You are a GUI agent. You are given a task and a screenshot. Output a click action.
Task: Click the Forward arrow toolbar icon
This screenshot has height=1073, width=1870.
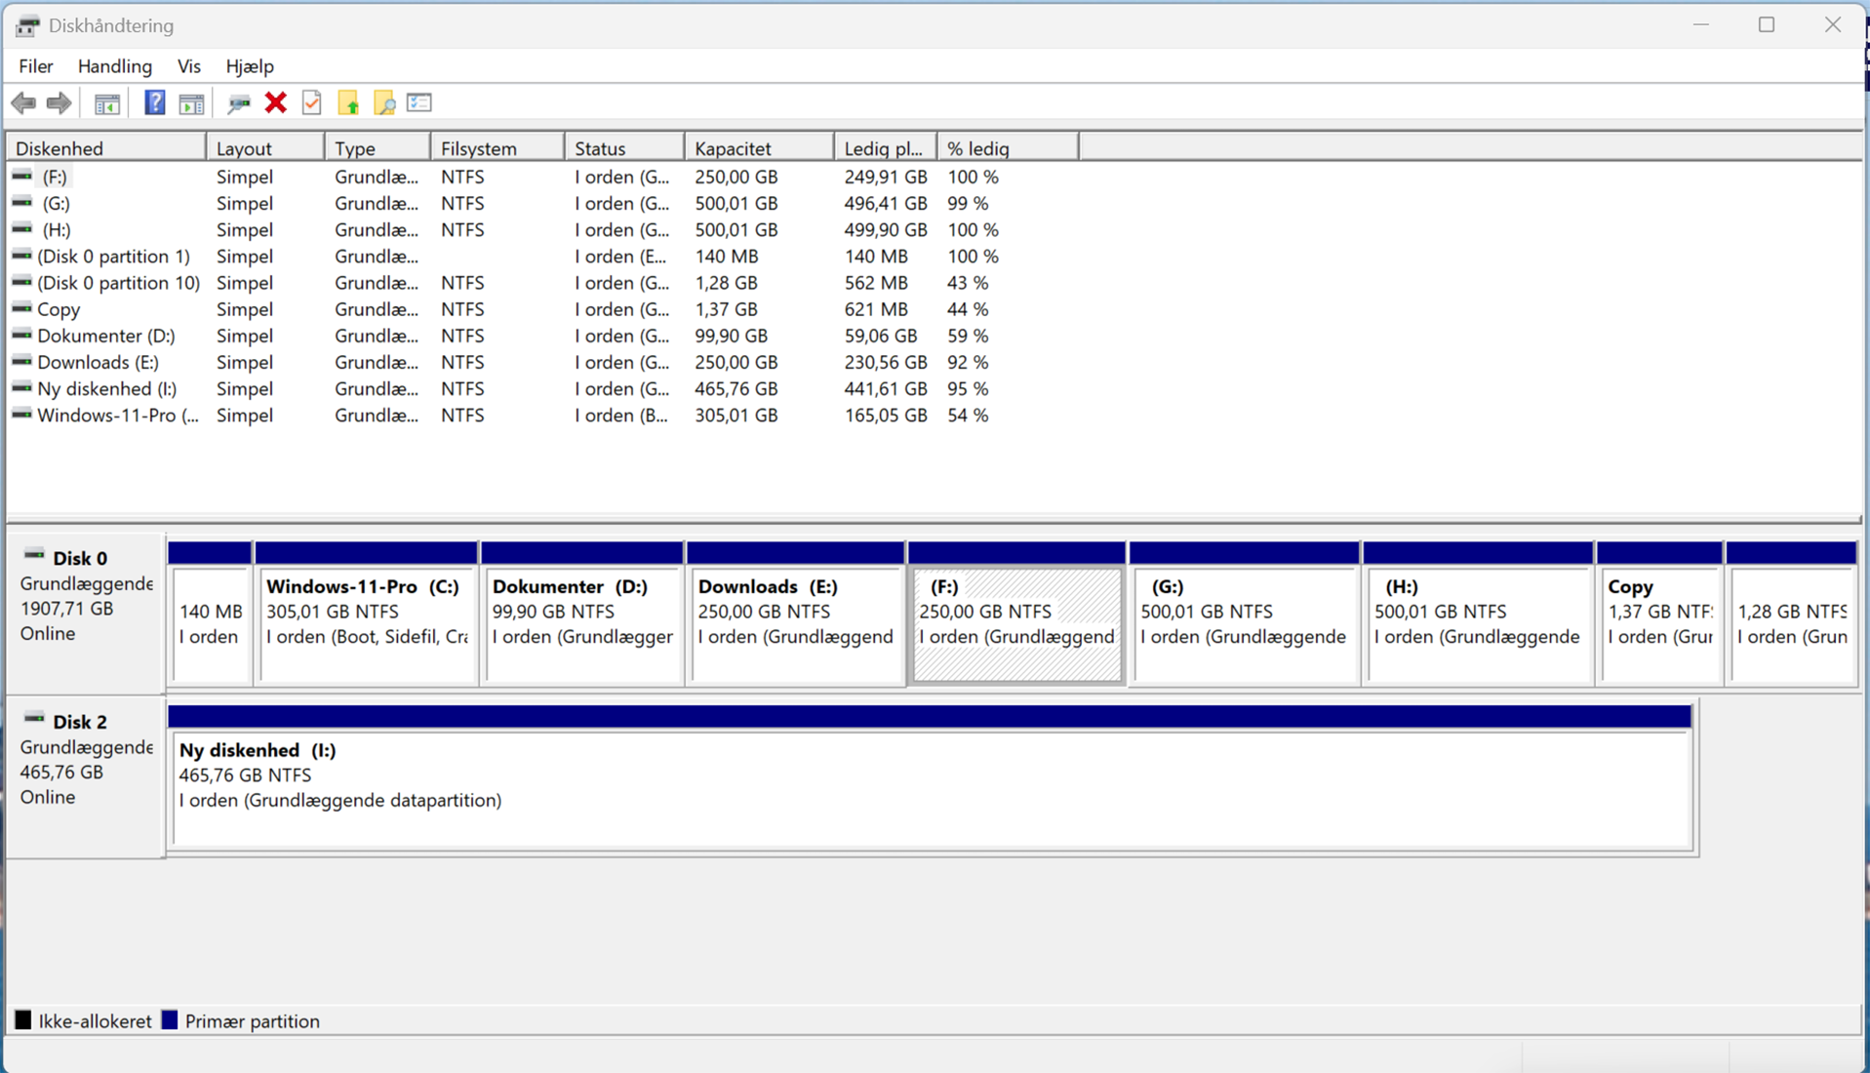60,102
